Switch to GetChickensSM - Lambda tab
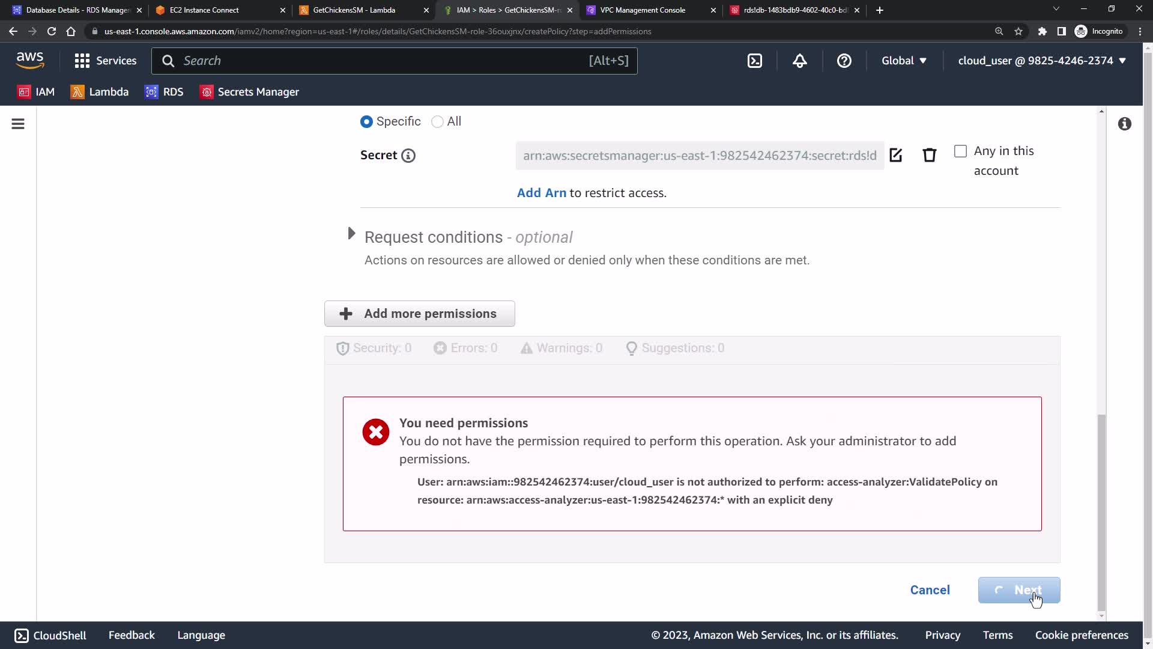 pos(354,10)
